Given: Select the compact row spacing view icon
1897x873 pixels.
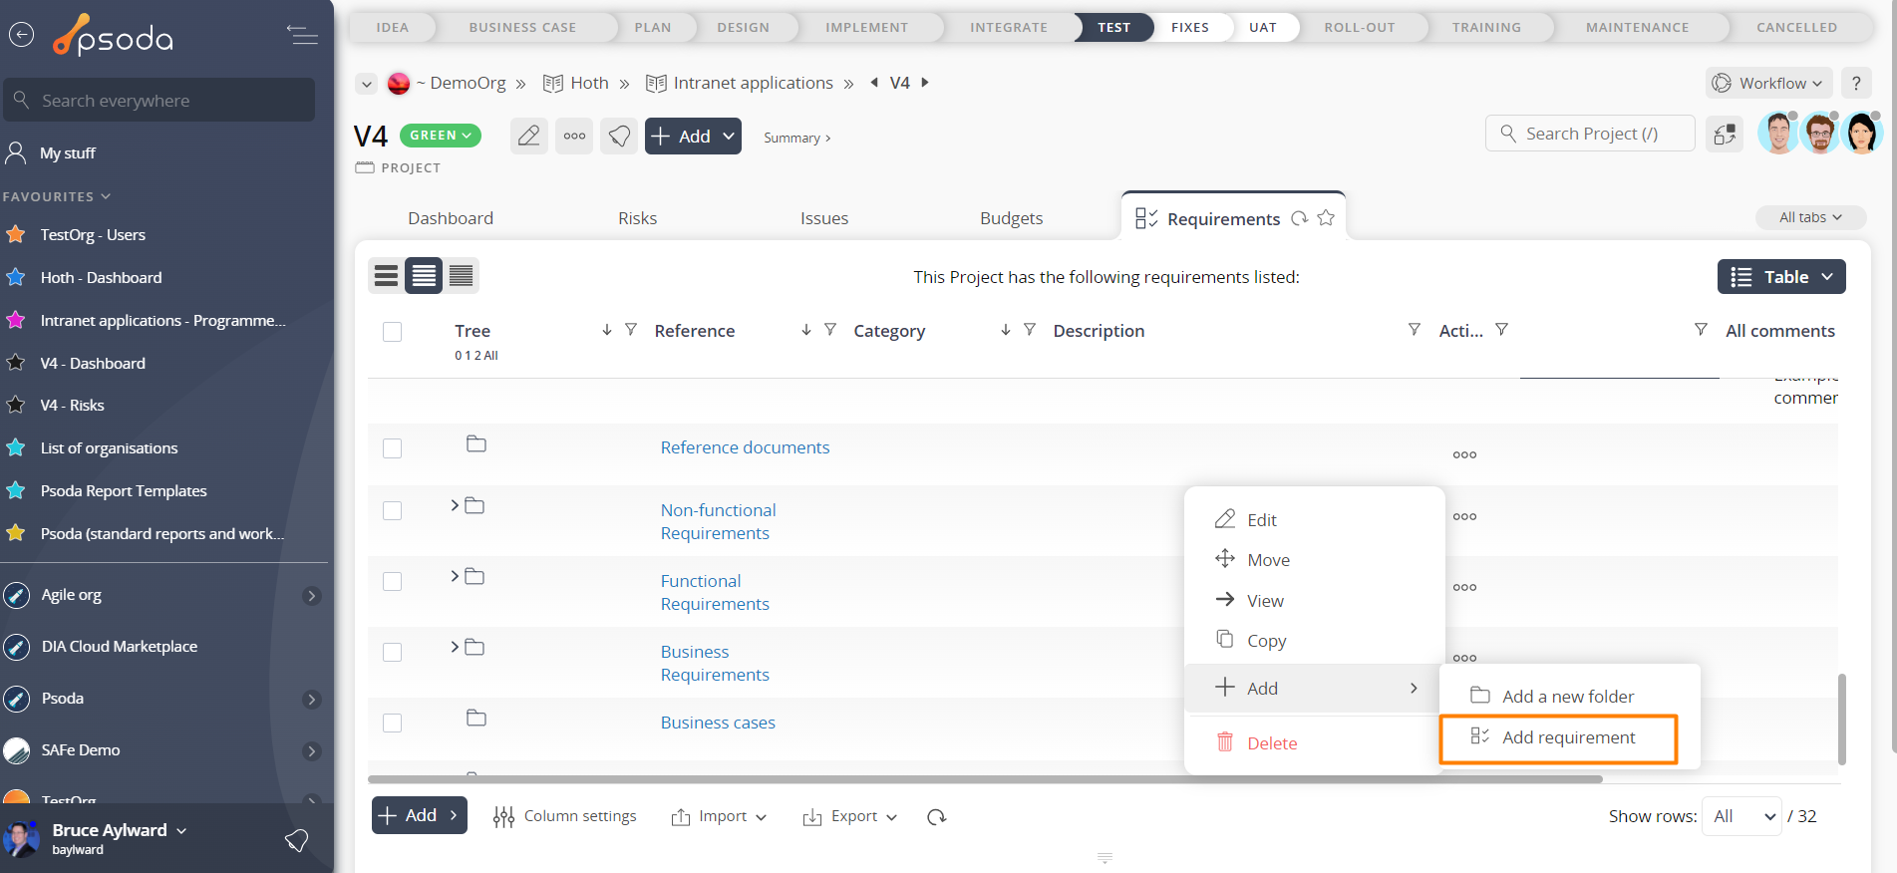Looking at the screenshot, I should tap(462, 276).
